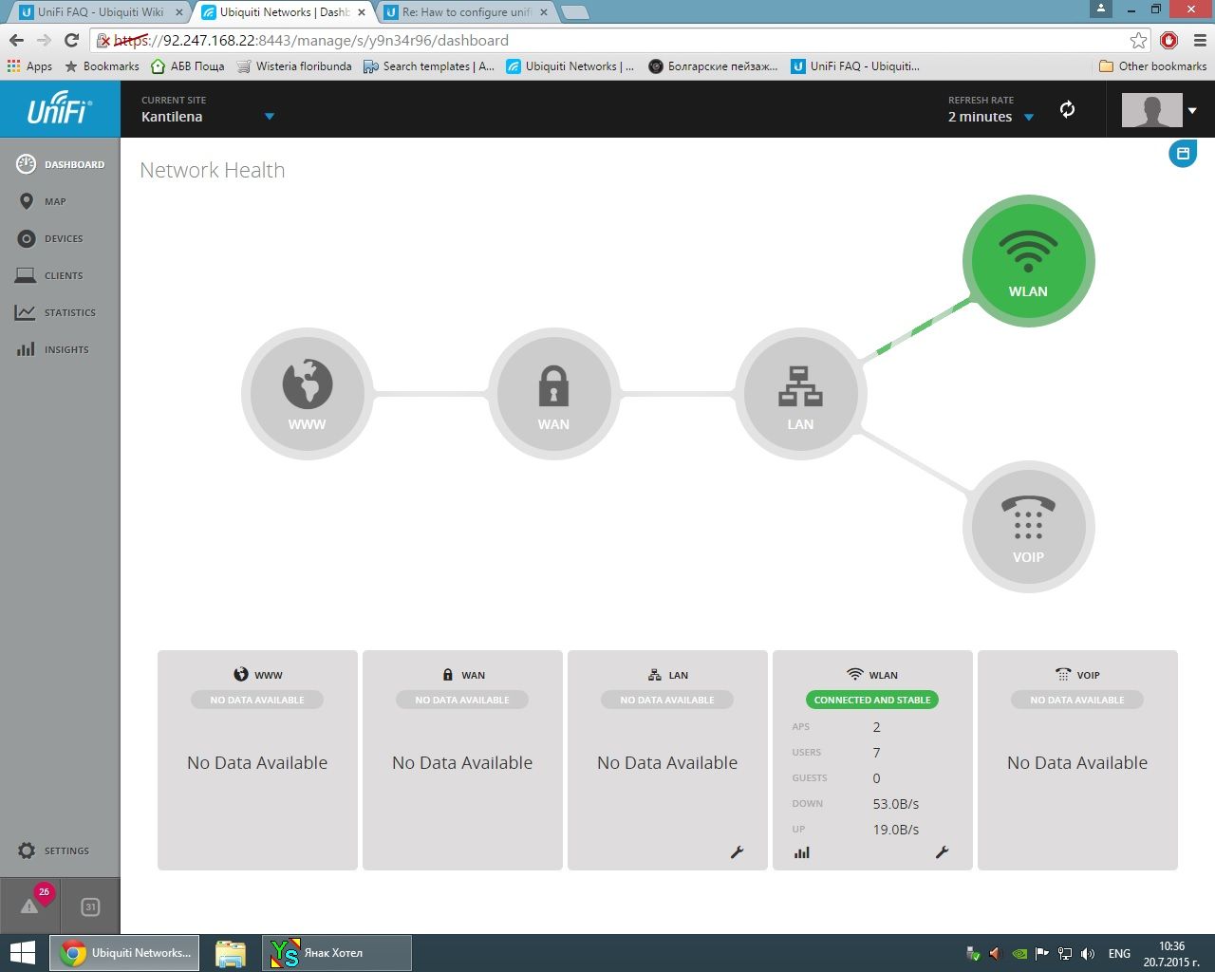Image resolution: width=1215 pixels, height=972 pixels.
Task: Click the Connected and Stable status badge
Action: click(x=872, y=700)
